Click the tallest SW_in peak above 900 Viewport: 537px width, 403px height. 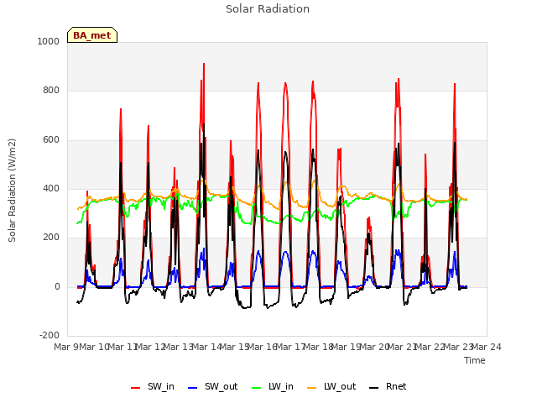[x=204, y=64]
